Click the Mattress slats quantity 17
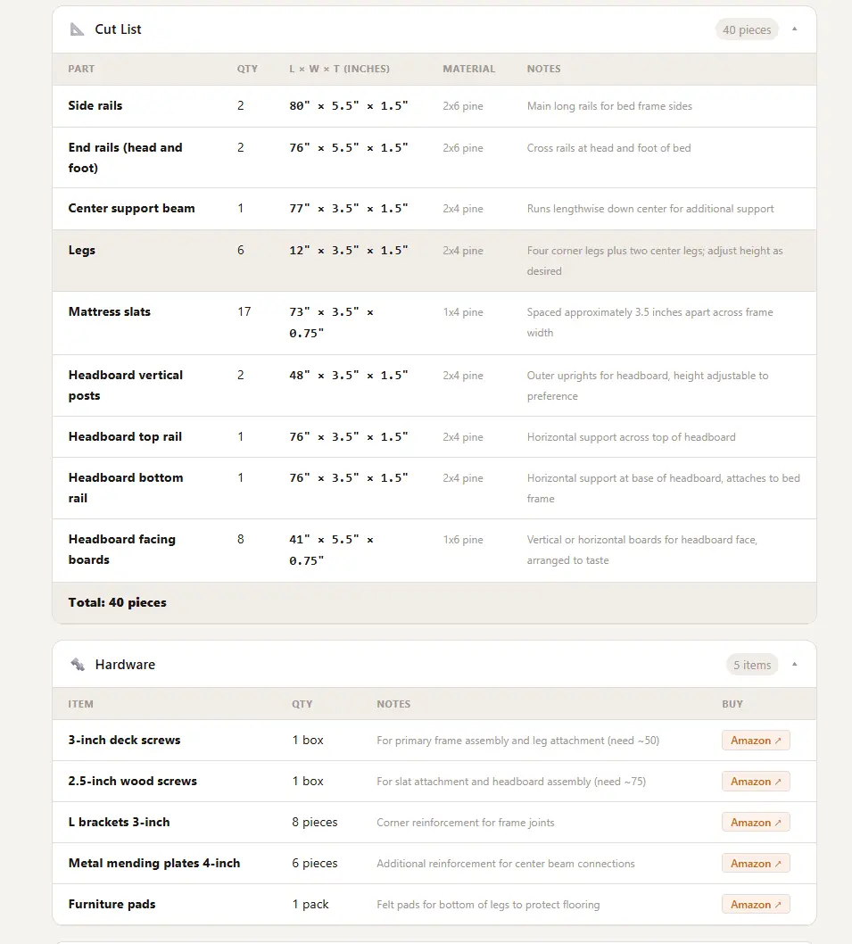Screen dimensions: 852x944 [x=244, y=311]
